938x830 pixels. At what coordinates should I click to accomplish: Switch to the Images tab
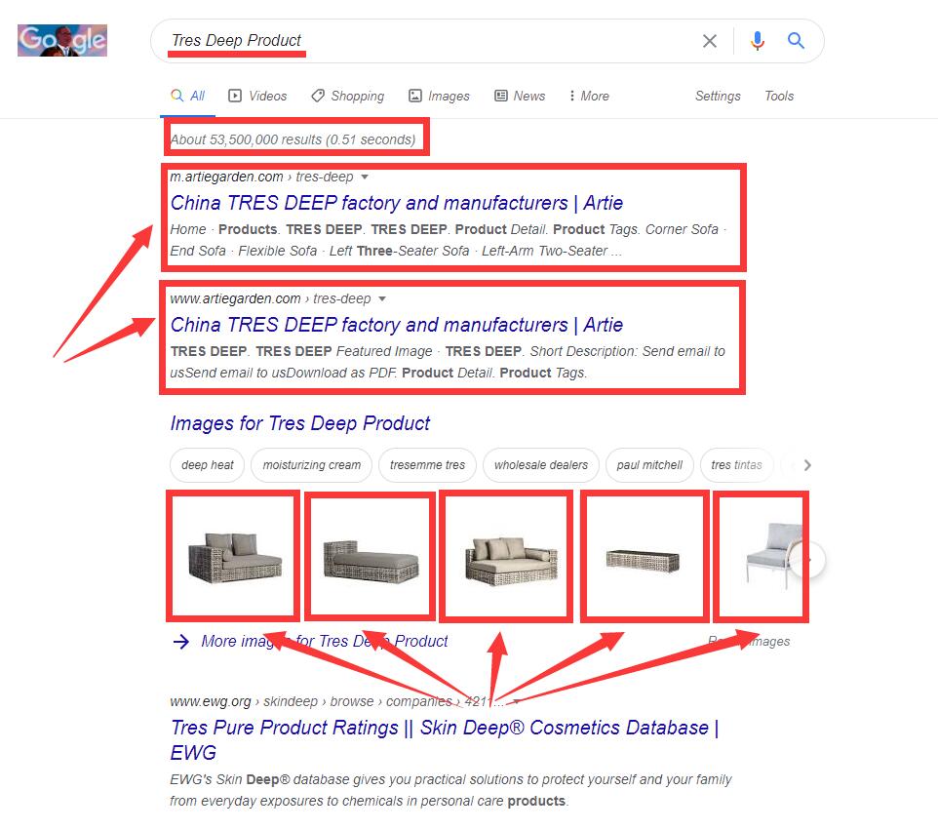tap(439, 96)
